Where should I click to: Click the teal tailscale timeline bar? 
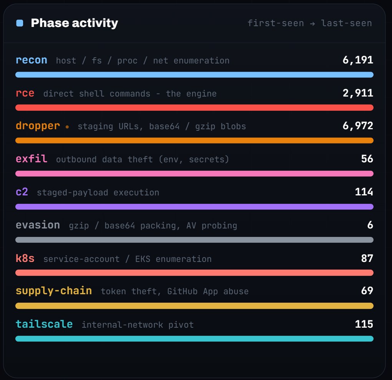click(x=194, y=339)
